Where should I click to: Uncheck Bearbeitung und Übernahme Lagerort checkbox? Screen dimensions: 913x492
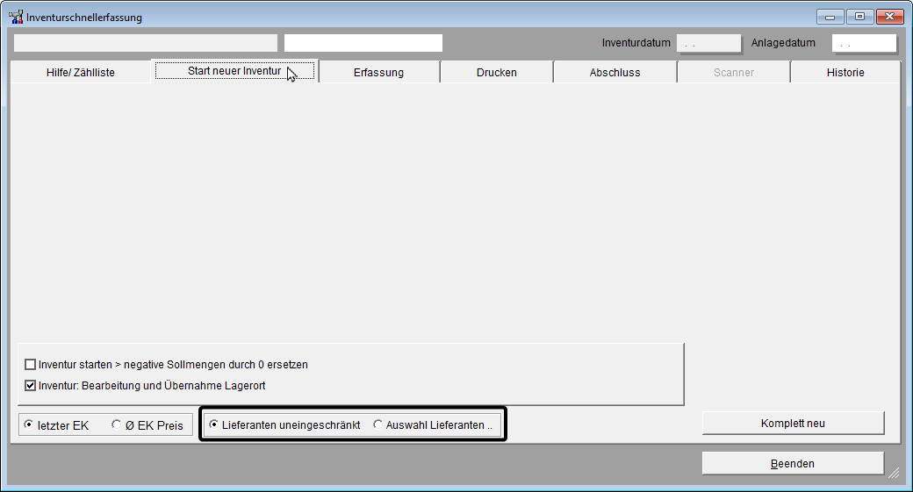pos(30,386)
